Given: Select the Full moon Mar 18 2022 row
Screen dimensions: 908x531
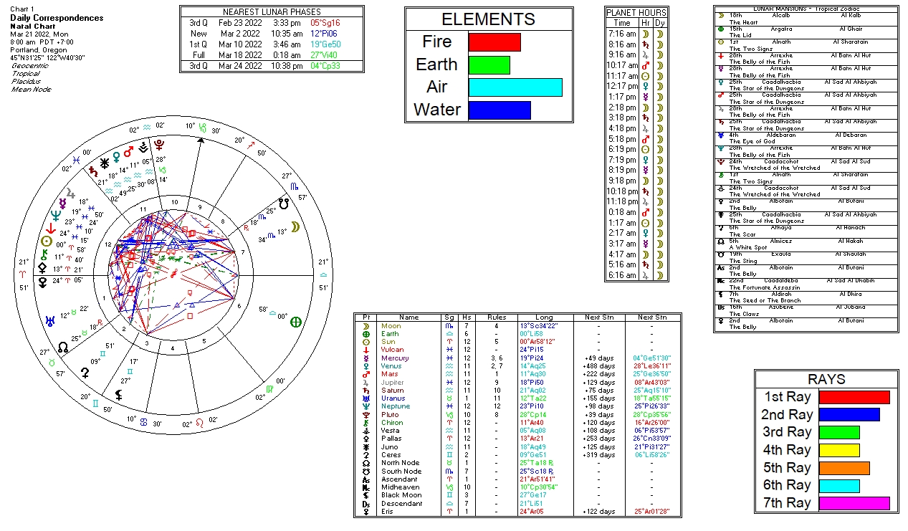Looking at the screenshot, I should (x=271, y=54).
